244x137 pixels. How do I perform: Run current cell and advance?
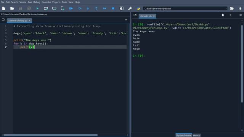[x=54, y=8]
